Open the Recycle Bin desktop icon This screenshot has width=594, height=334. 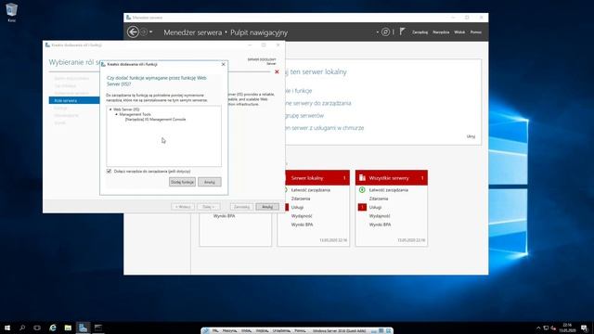tap(12, 12)
